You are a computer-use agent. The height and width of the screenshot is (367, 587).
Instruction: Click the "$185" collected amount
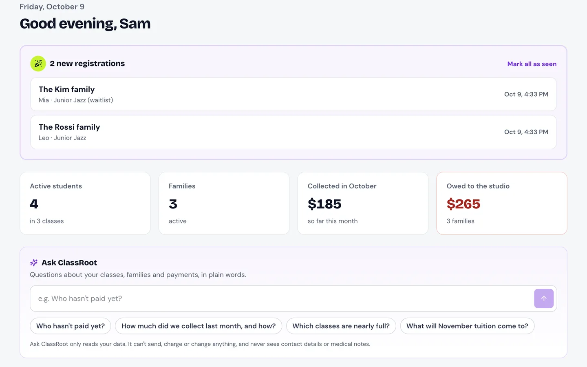point(324,204)
